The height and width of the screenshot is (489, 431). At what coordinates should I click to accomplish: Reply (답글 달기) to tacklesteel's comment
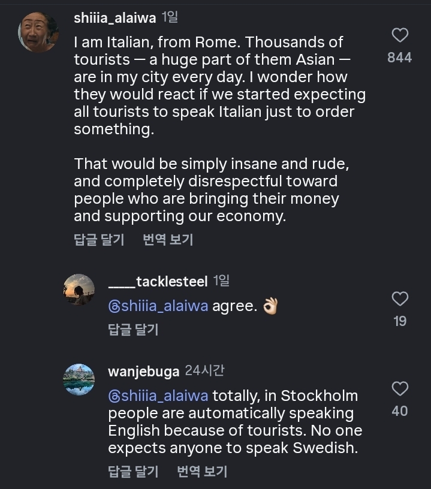point(132,329)
